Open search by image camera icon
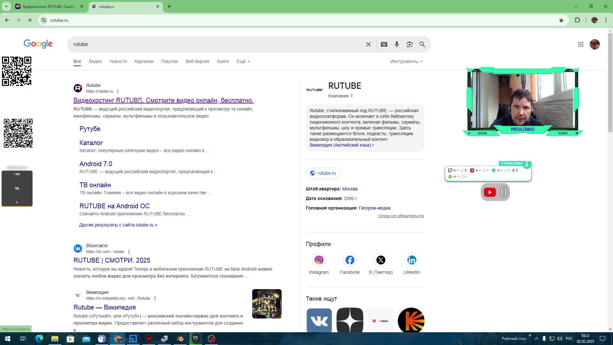 (x=410, y=44)
